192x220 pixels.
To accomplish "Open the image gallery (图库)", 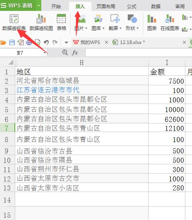I will point(98,22).
